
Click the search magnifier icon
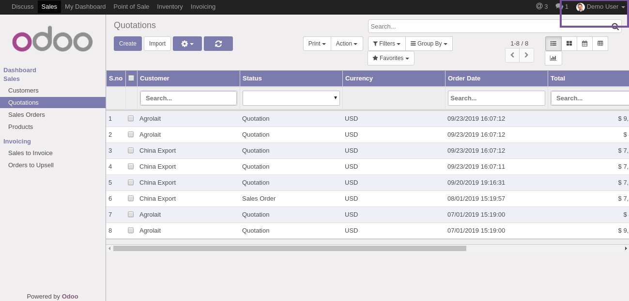coord(615,27)
